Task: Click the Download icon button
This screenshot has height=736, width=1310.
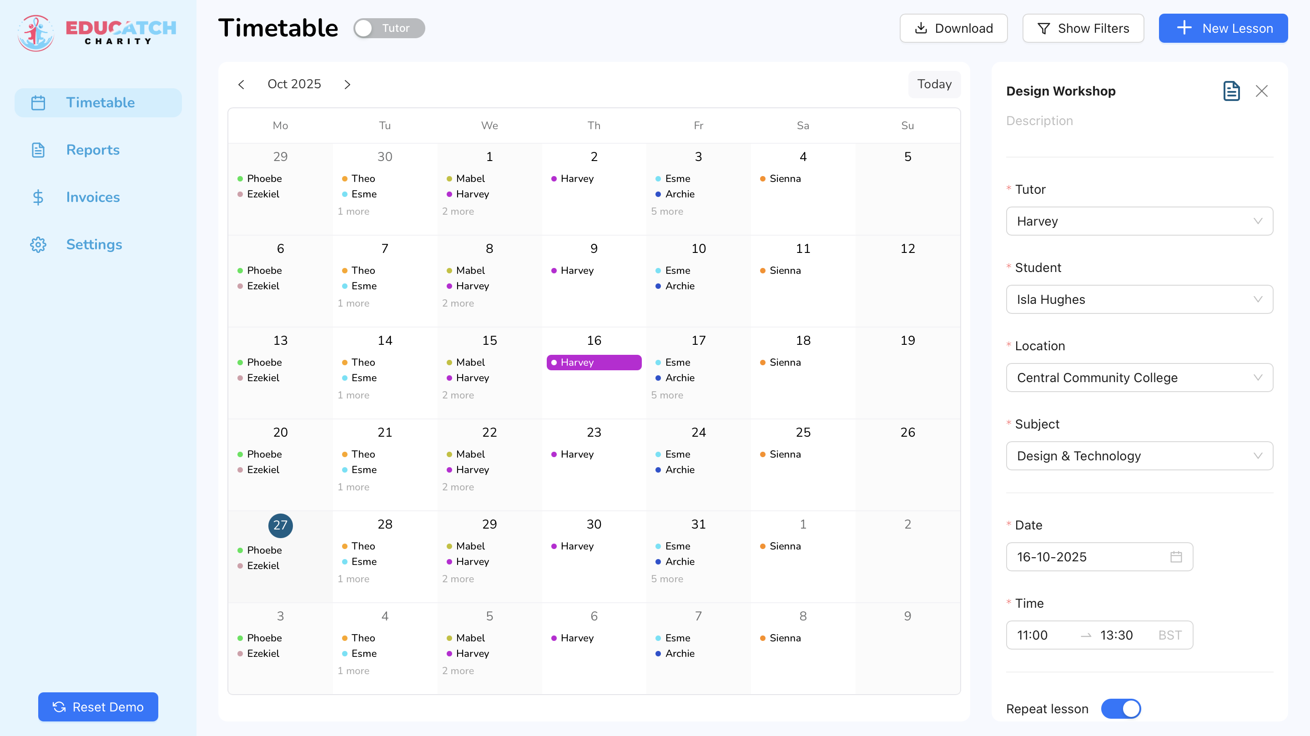Action: 922,29
